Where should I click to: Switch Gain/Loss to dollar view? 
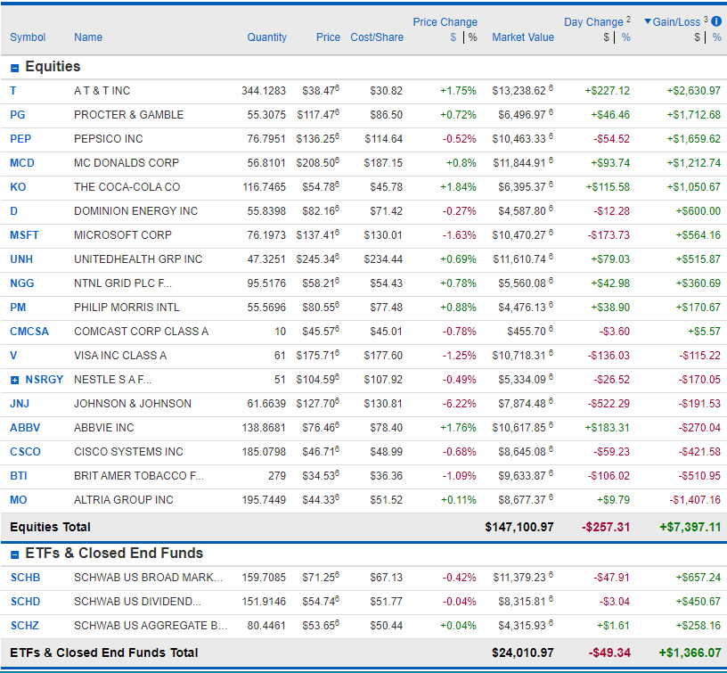(697, 37)
